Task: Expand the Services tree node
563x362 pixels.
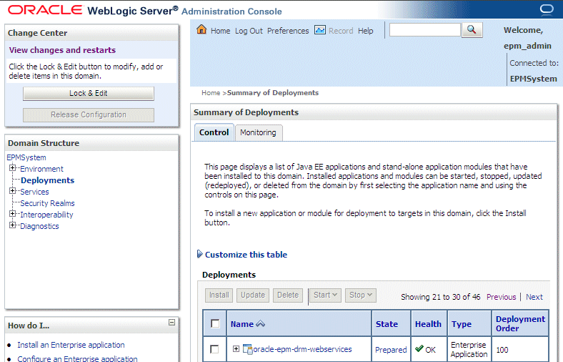Action: (13, 191)
